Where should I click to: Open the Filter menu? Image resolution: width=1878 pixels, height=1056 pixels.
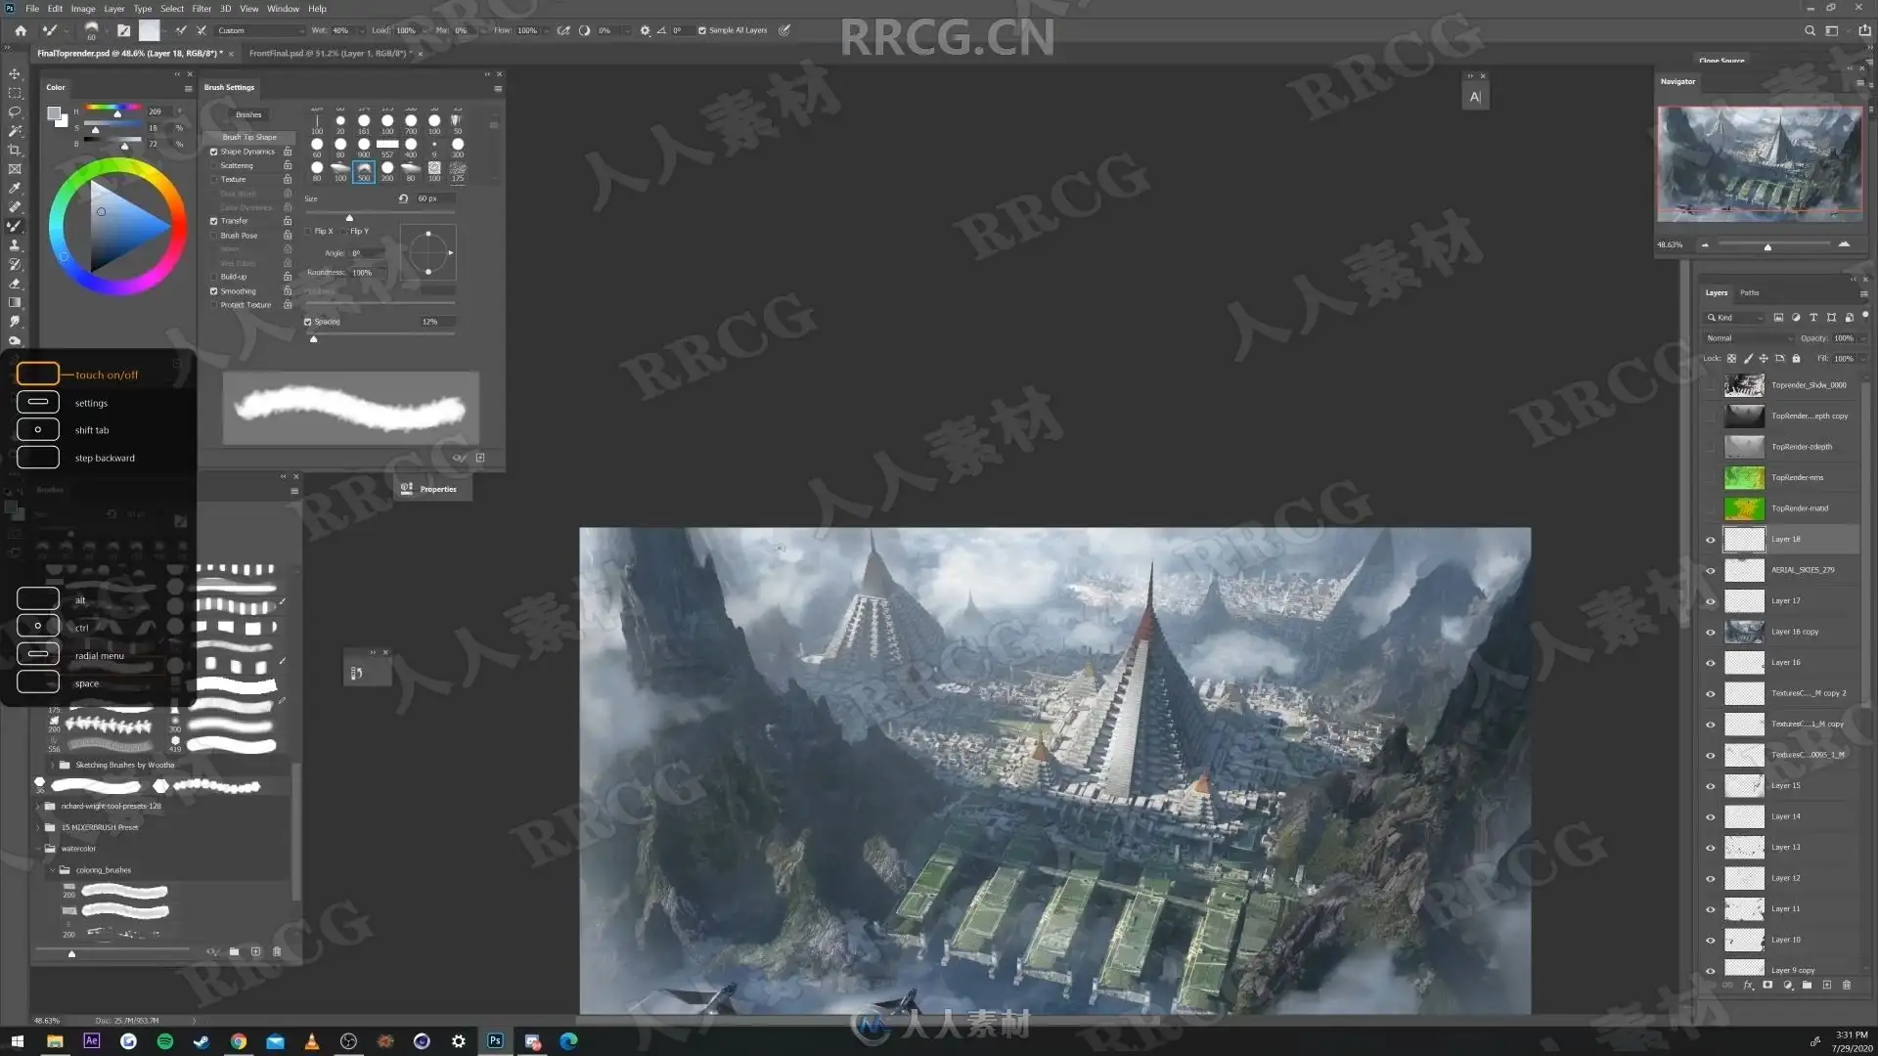[x=201, y=9]
